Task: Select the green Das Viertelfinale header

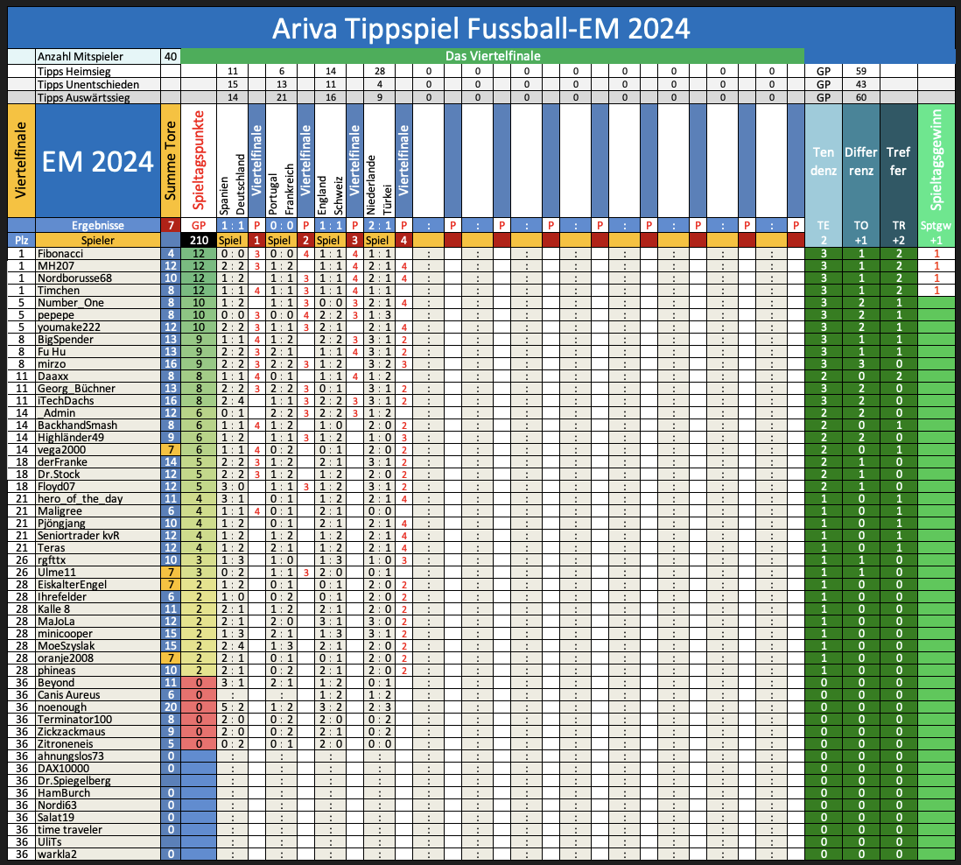Action: (x=492, y=56)
